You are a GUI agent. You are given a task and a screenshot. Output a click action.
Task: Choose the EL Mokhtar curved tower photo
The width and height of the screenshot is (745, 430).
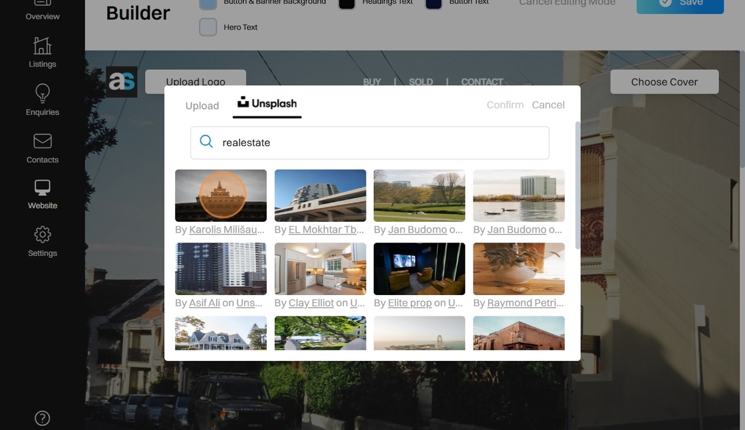click(x=320, y=195)
